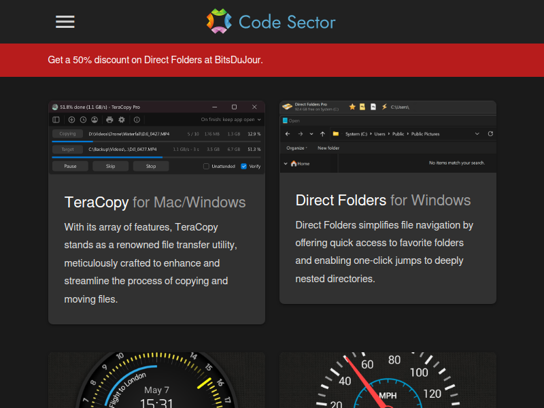Open TeraCopy settings gear icon
Viewport: 544px width, 408px height.
point(122,120)
